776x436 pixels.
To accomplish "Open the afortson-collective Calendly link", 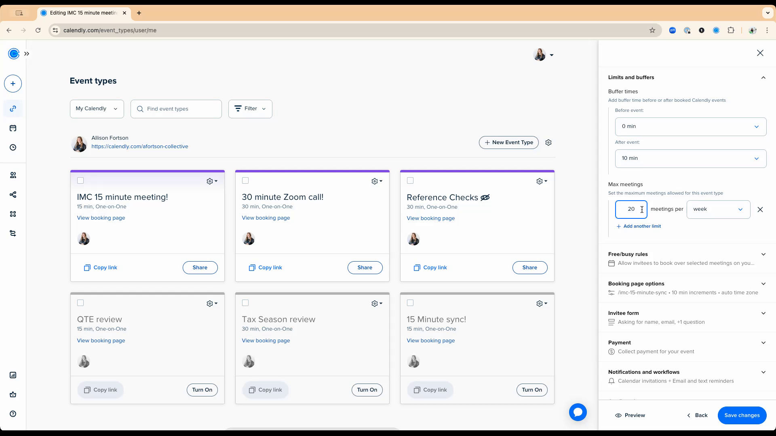I will click(139, 147).
